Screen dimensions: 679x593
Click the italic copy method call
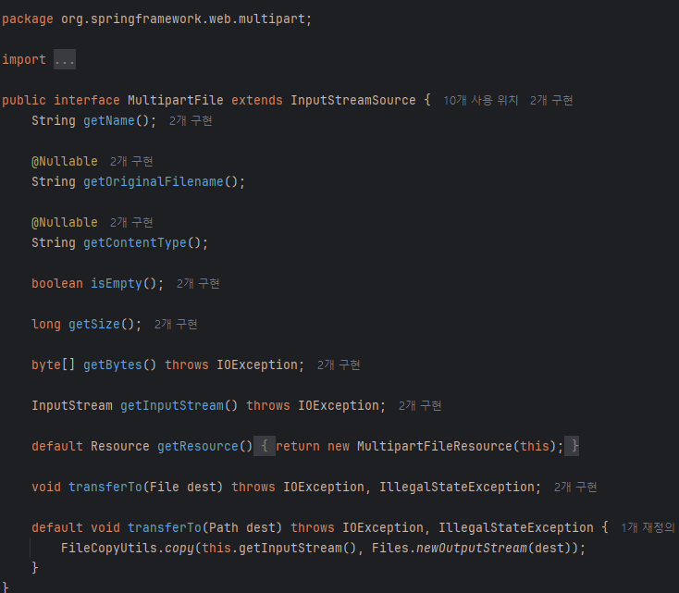pyautogui.click(x=179, y=549)
